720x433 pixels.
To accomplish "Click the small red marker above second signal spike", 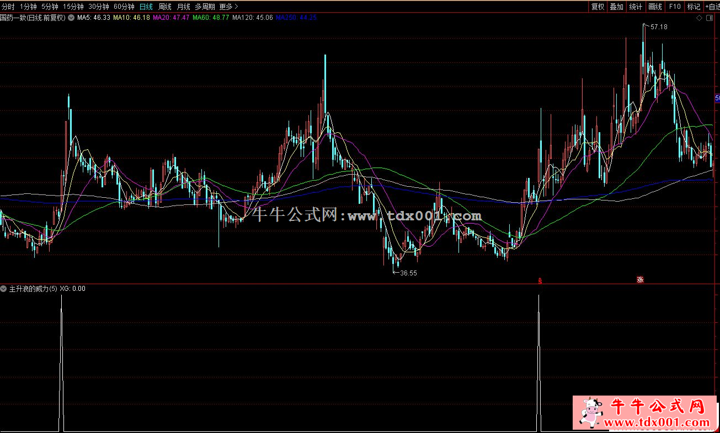I will (540, 280).
